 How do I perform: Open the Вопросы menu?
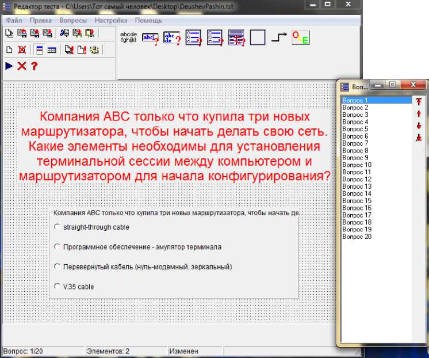click(73, 21)
